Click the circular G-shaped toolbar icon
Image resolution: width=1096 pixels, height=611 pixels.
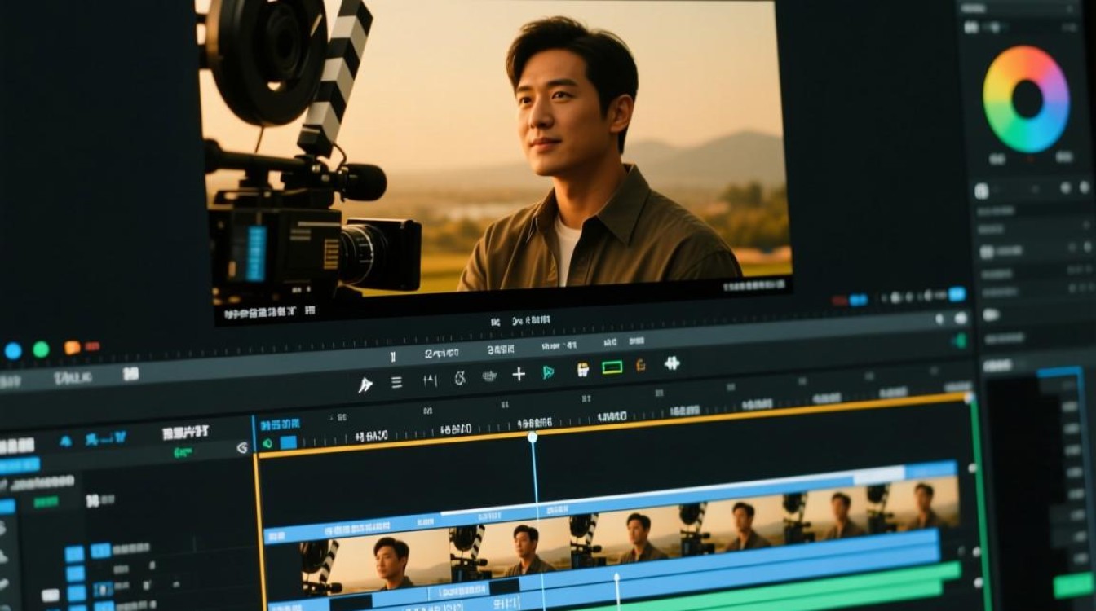[460, 378]
